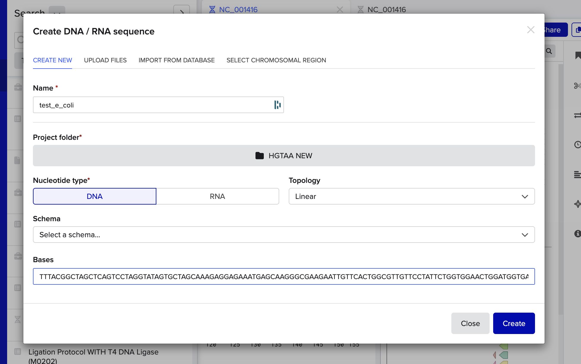Open the Topology Linear dropdown
This screenshot has width=581, height=364.
coord(411,196)
